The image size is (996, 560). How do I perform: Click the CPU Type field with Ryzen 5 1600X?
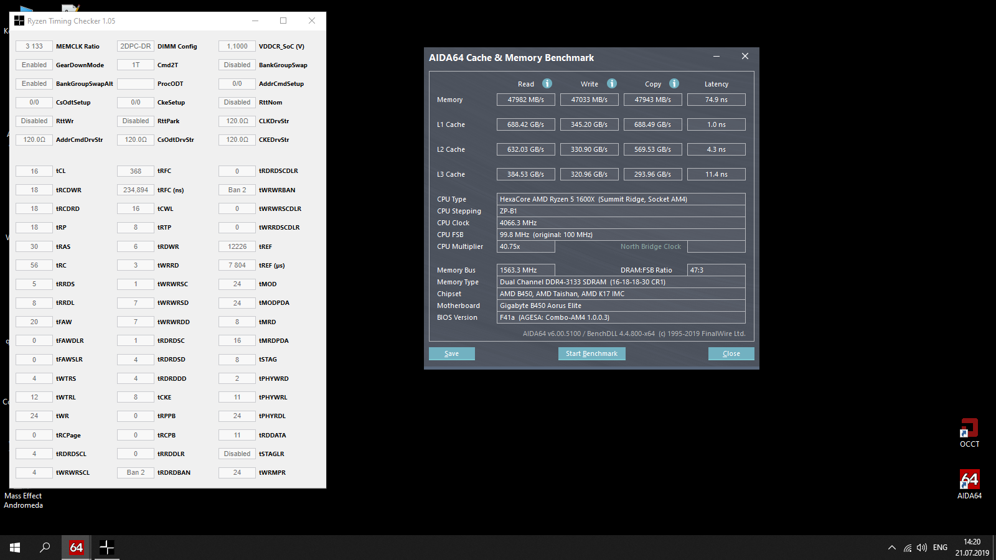(621, 199)
